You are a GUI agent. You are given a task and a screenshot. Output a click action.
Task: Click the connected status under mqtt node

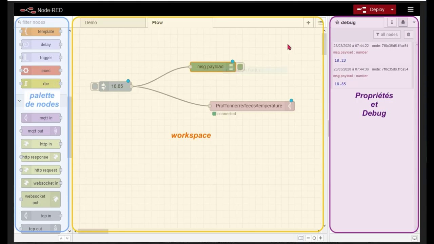point(224,114)
